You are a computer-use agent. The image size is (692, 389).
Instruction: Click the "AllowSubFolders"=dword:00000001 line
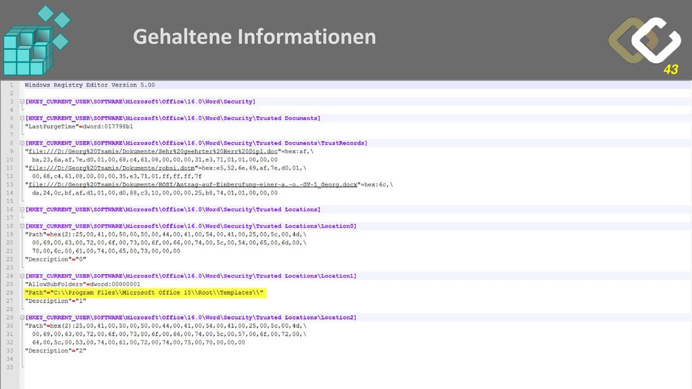[82, 284]
